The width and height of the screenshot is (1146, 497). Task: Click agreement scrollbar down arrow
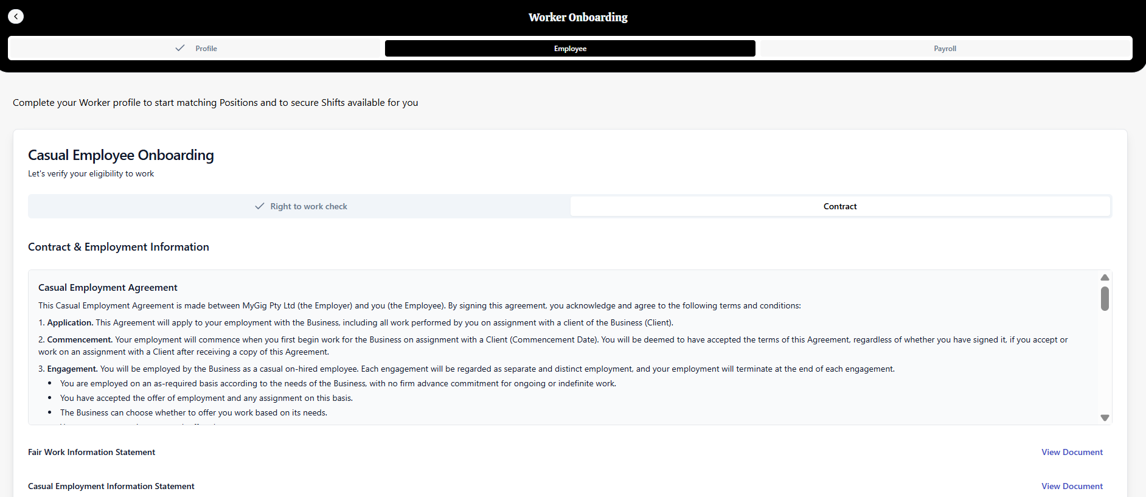tap(1105, 418)
